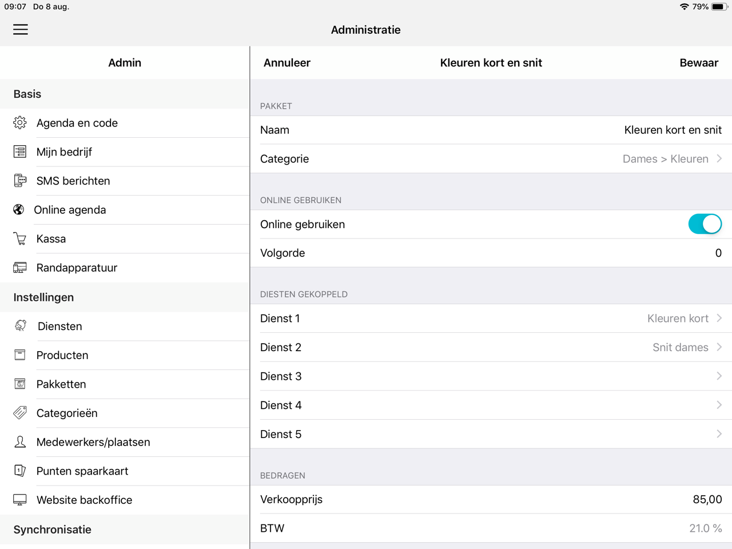The image size is (732, 549).
Task: Open Medewerkers/plaatsen settings
Action: pyautogui.click(x=125, y=442)
